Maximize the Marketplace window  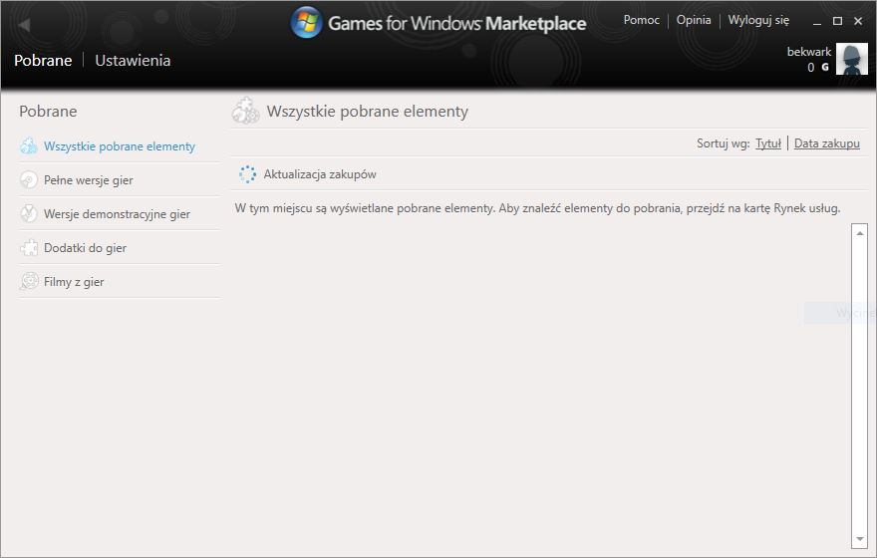click(x=837, y=21)
